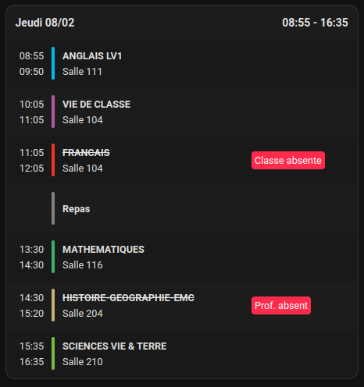The image size is (364, 387).
Task: Click the 08:55 - 16:35 day time range
Action: (315, 23)
